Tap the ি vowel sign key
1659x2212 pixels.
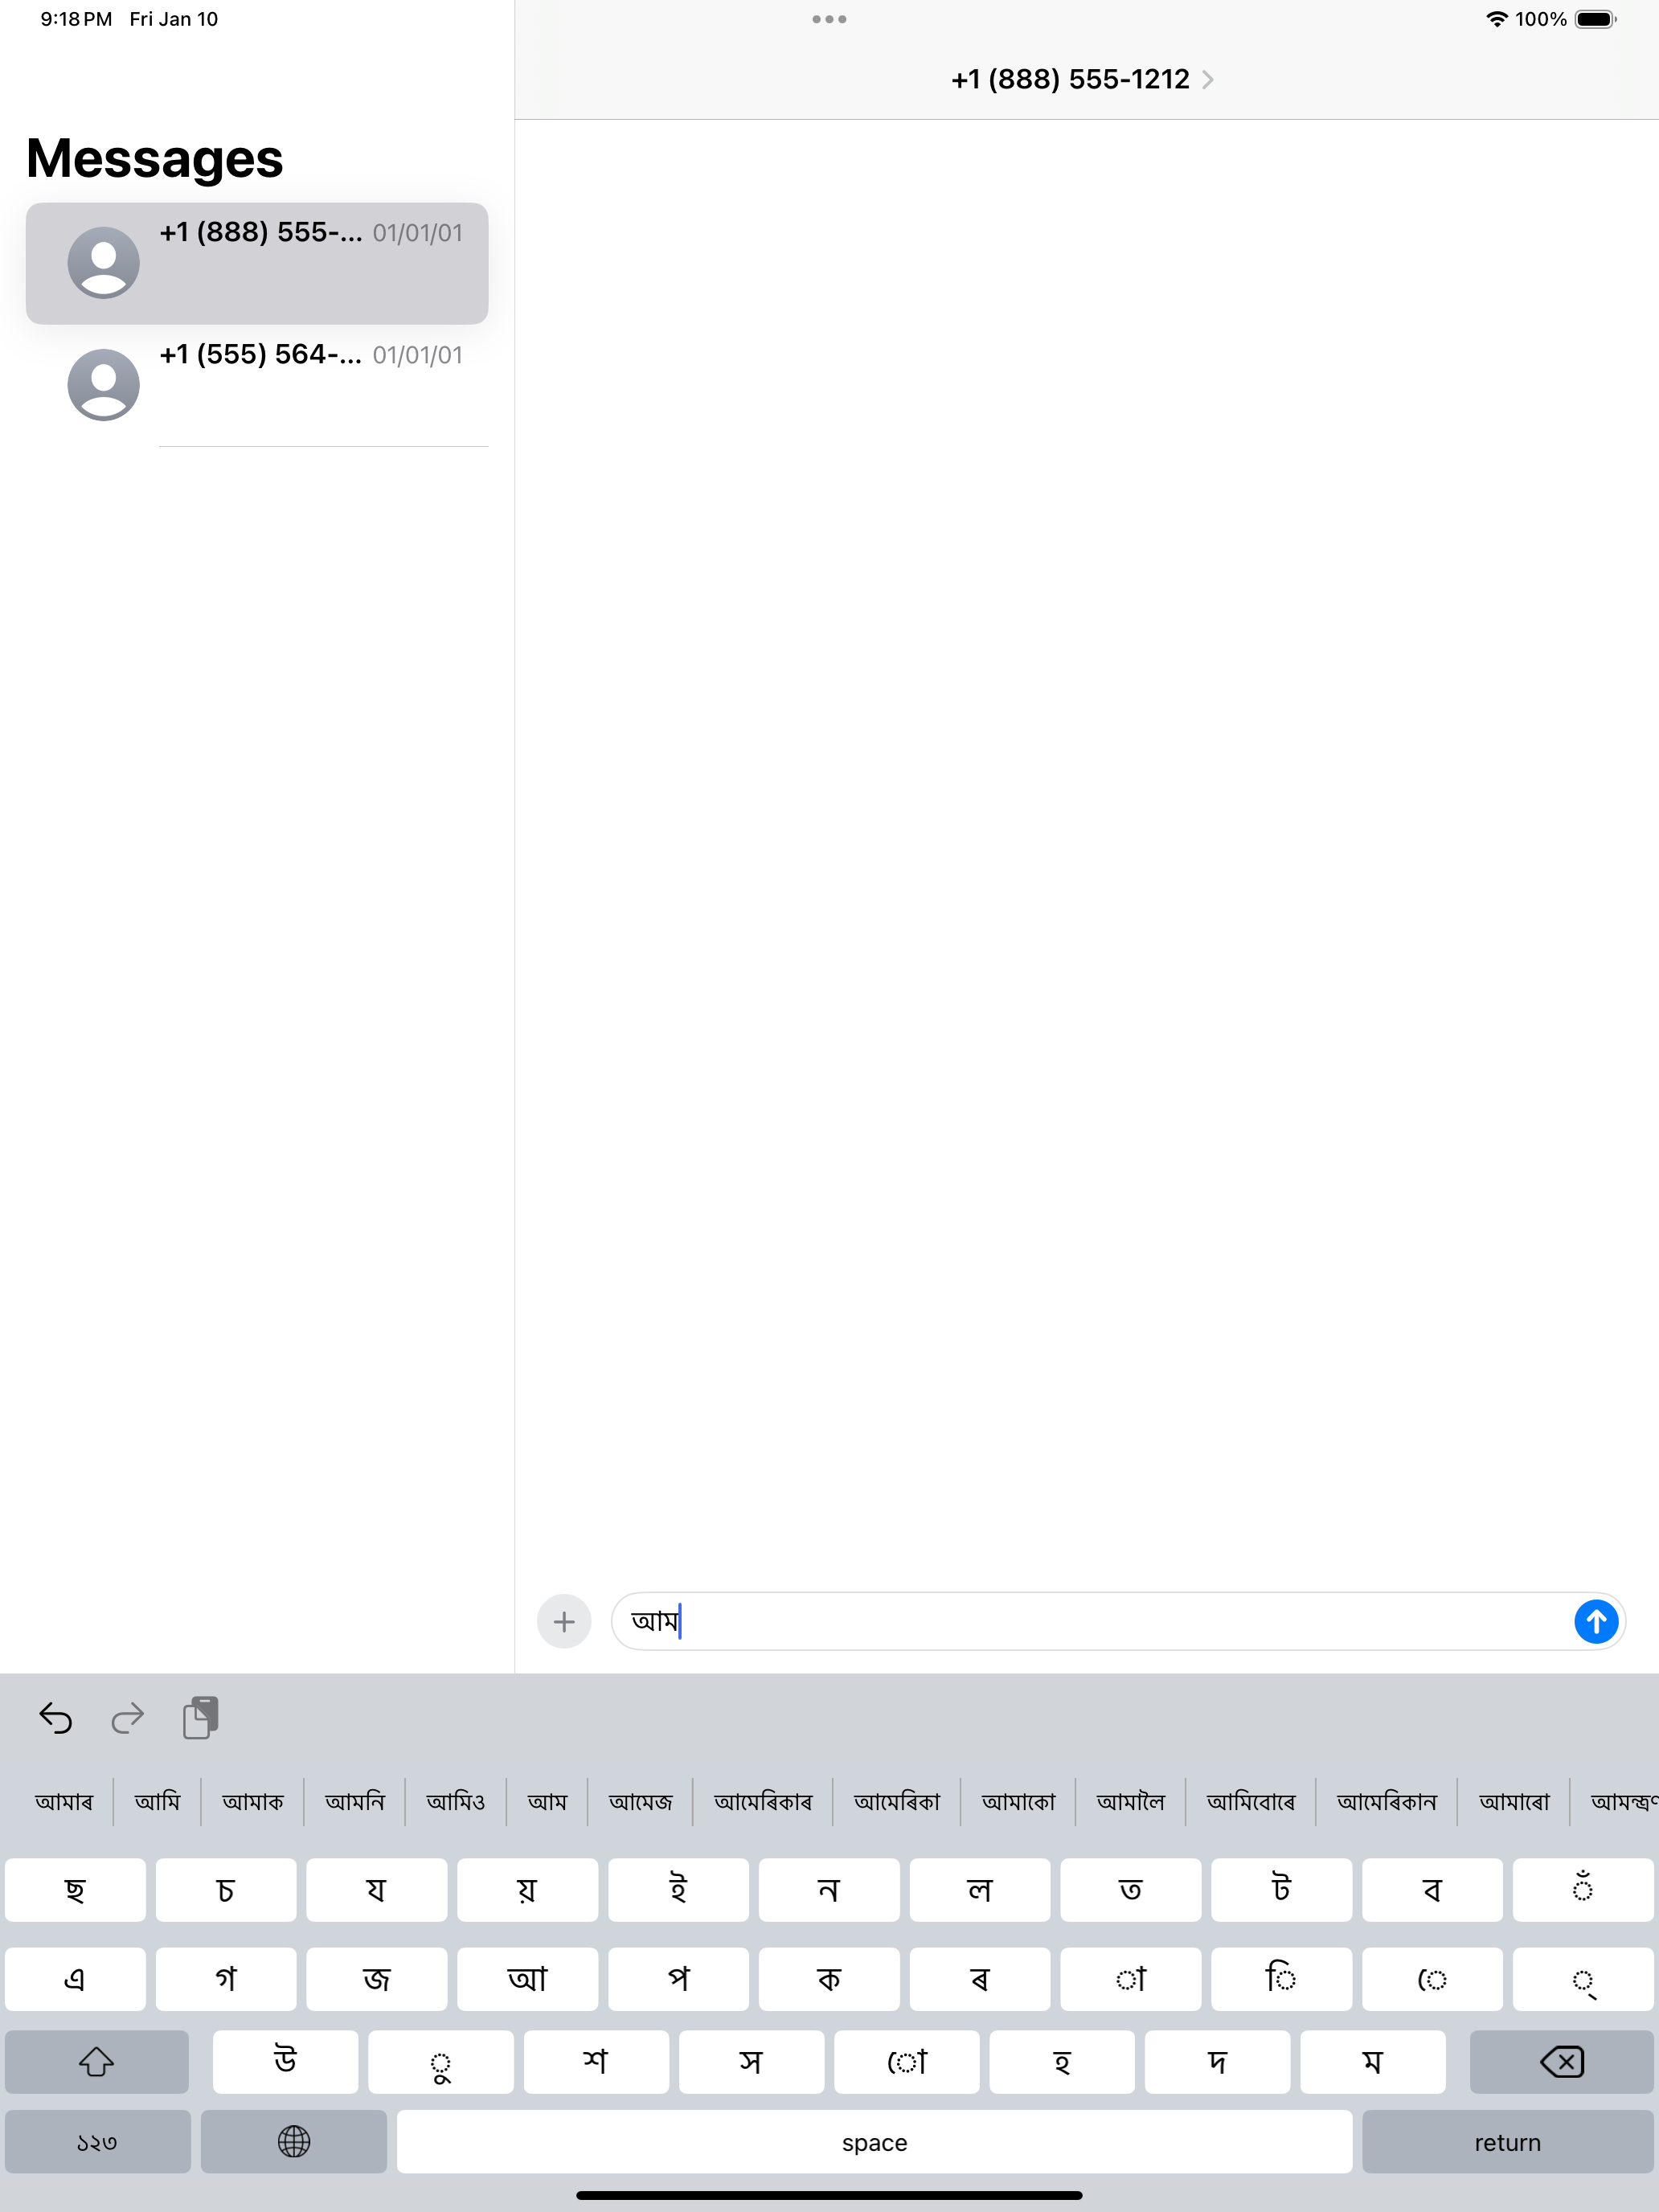(1281, 1979)
